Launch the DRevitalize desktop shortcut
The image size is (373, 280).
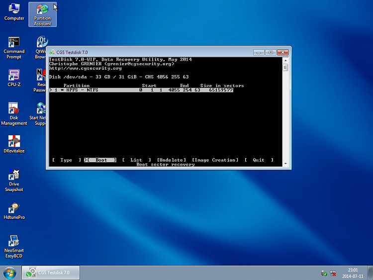[x=14, y=144]
